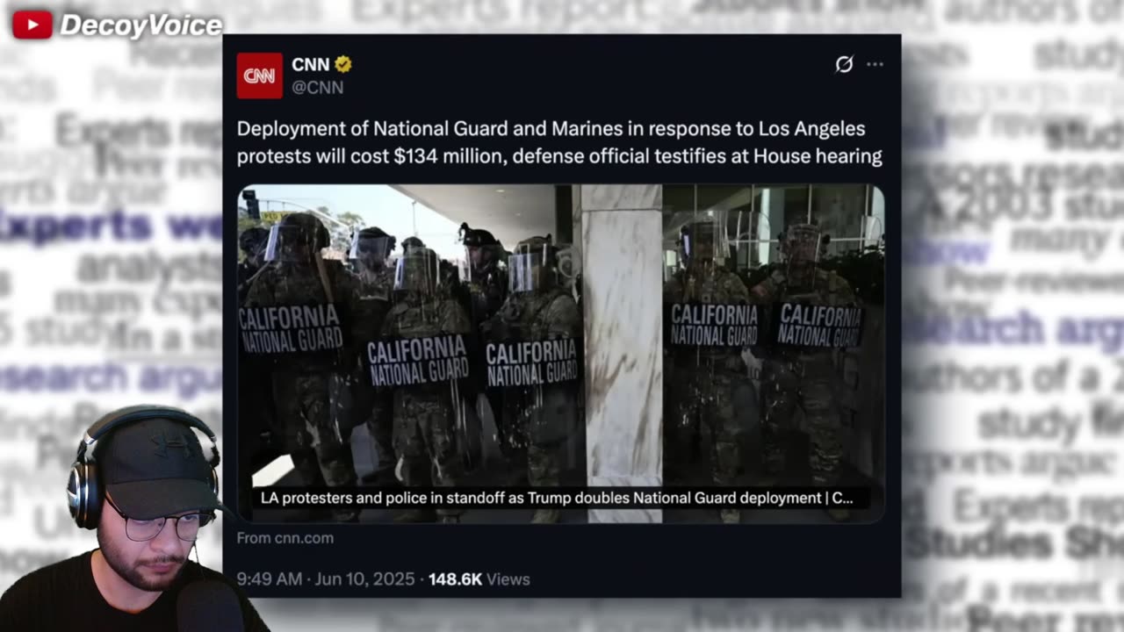Follow the 'From cnn.com' source link
This screenshot has height=632, width=1124.
(285, 538)
